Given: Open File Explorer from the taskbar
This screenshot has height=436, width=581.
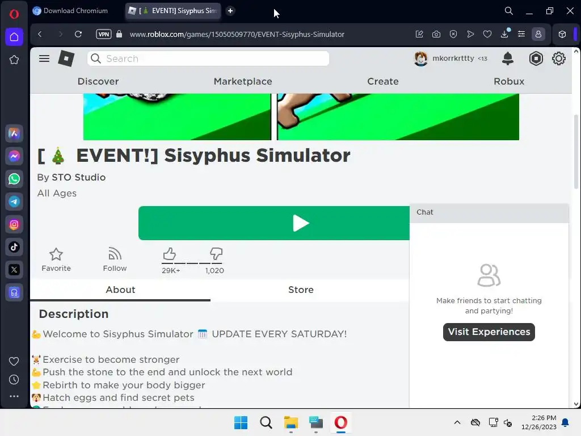Looking at the screenshot, I should coord(291,422).
